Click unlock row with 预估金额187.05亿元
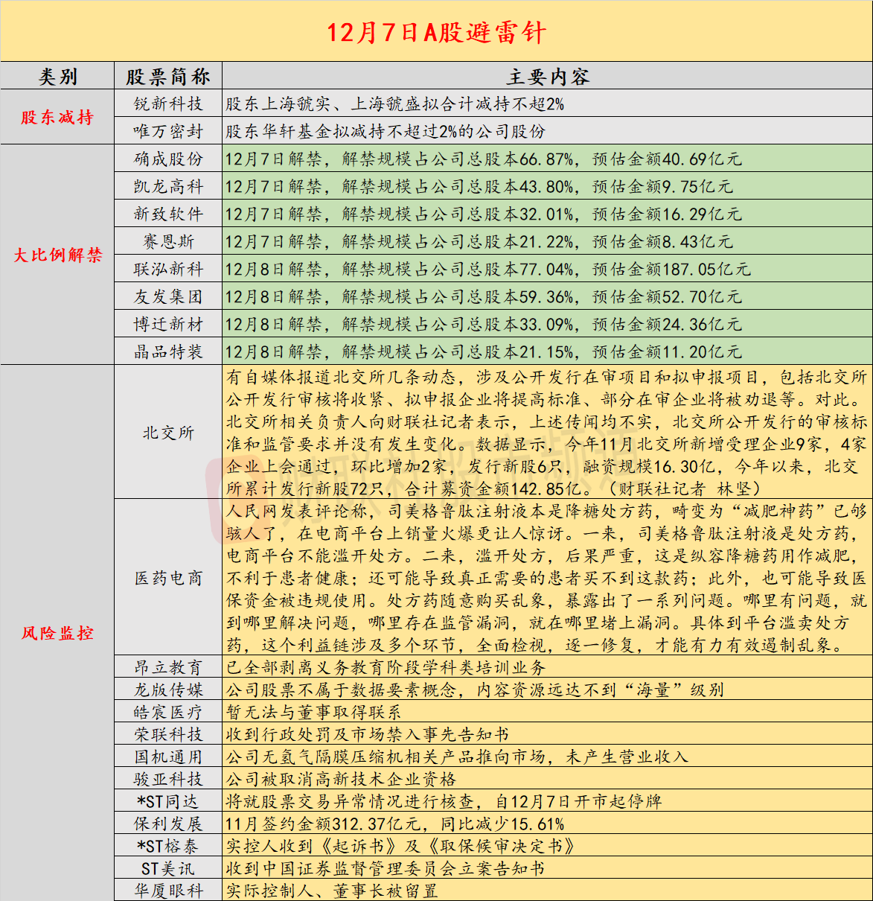Screen dimensions: 873x901 [547, 269]
